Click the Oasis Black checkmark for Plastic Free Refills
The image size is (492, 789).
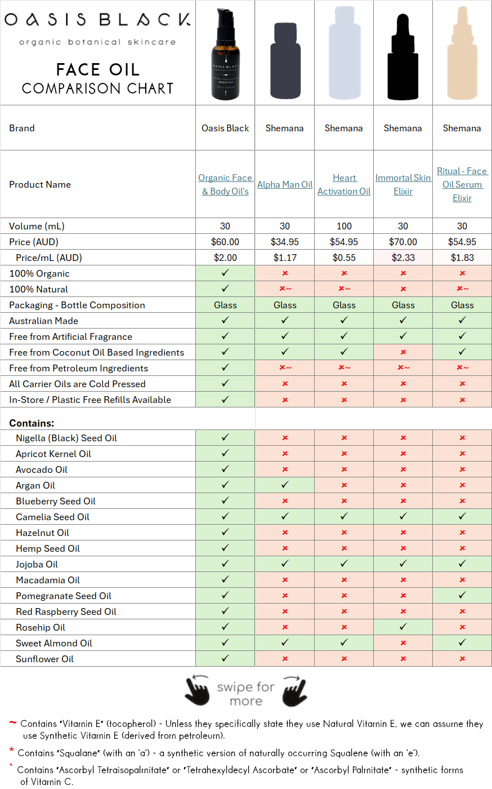225,399
